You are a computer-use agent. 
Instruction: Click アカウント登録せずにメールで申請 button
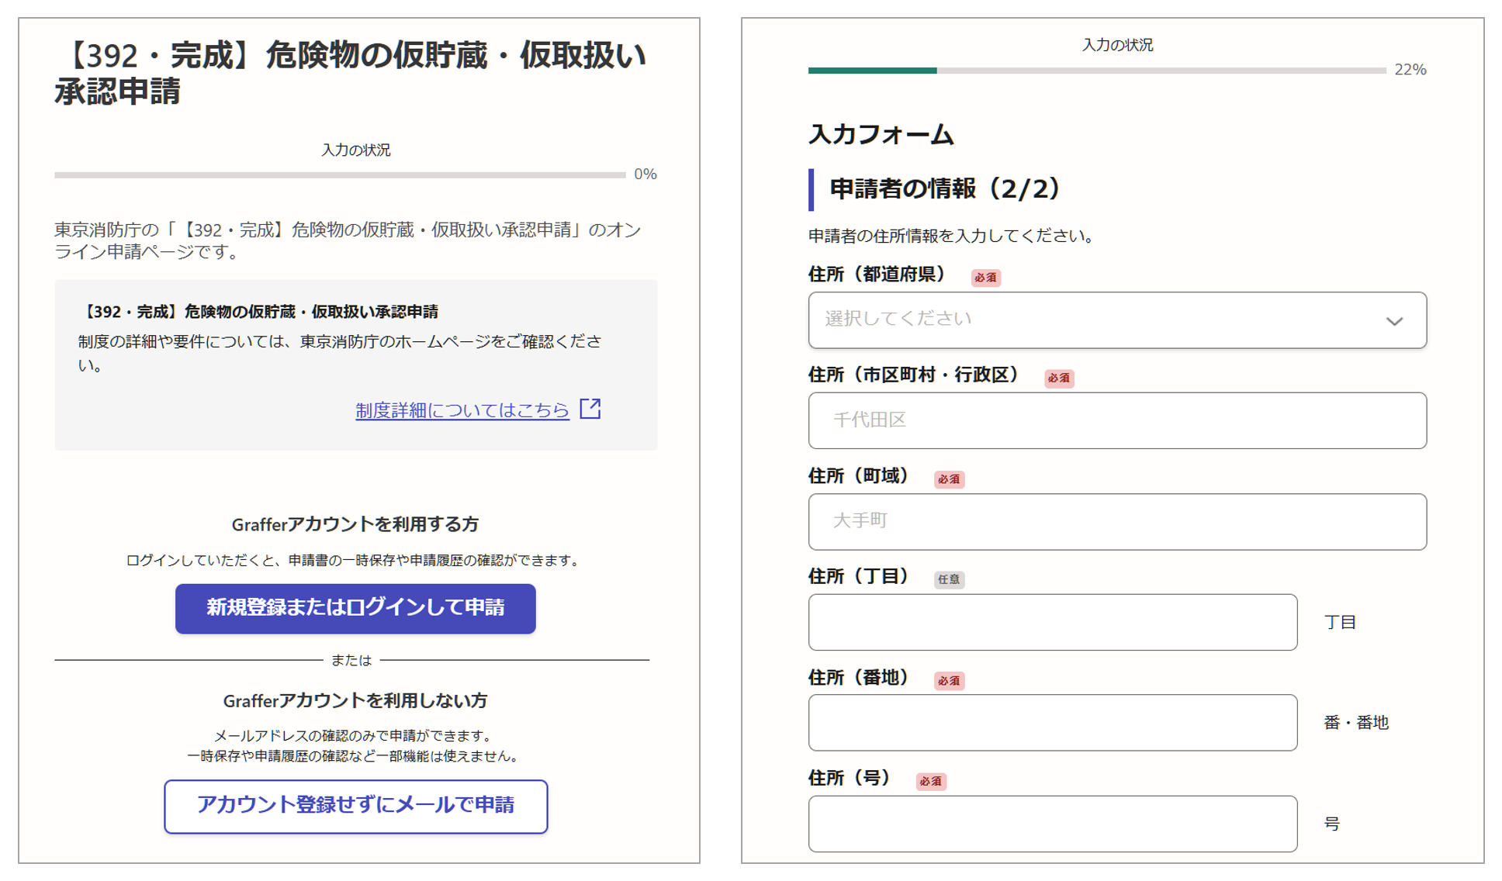point(355,806)
